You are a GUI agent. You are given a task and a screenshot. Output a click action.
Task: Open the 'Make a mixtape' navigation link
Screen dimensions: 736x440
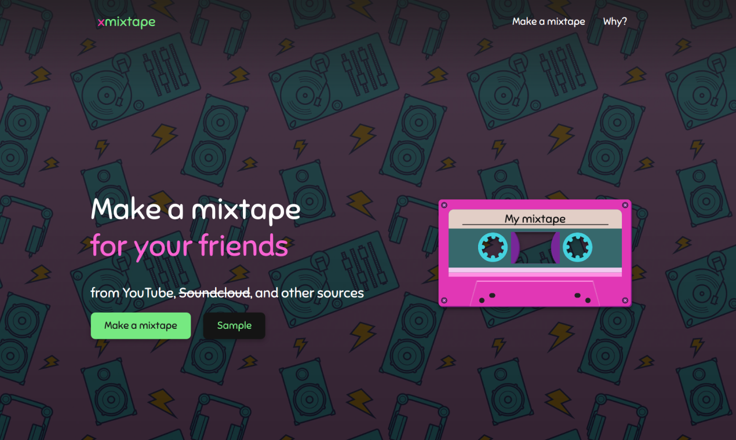coord(548,21)
